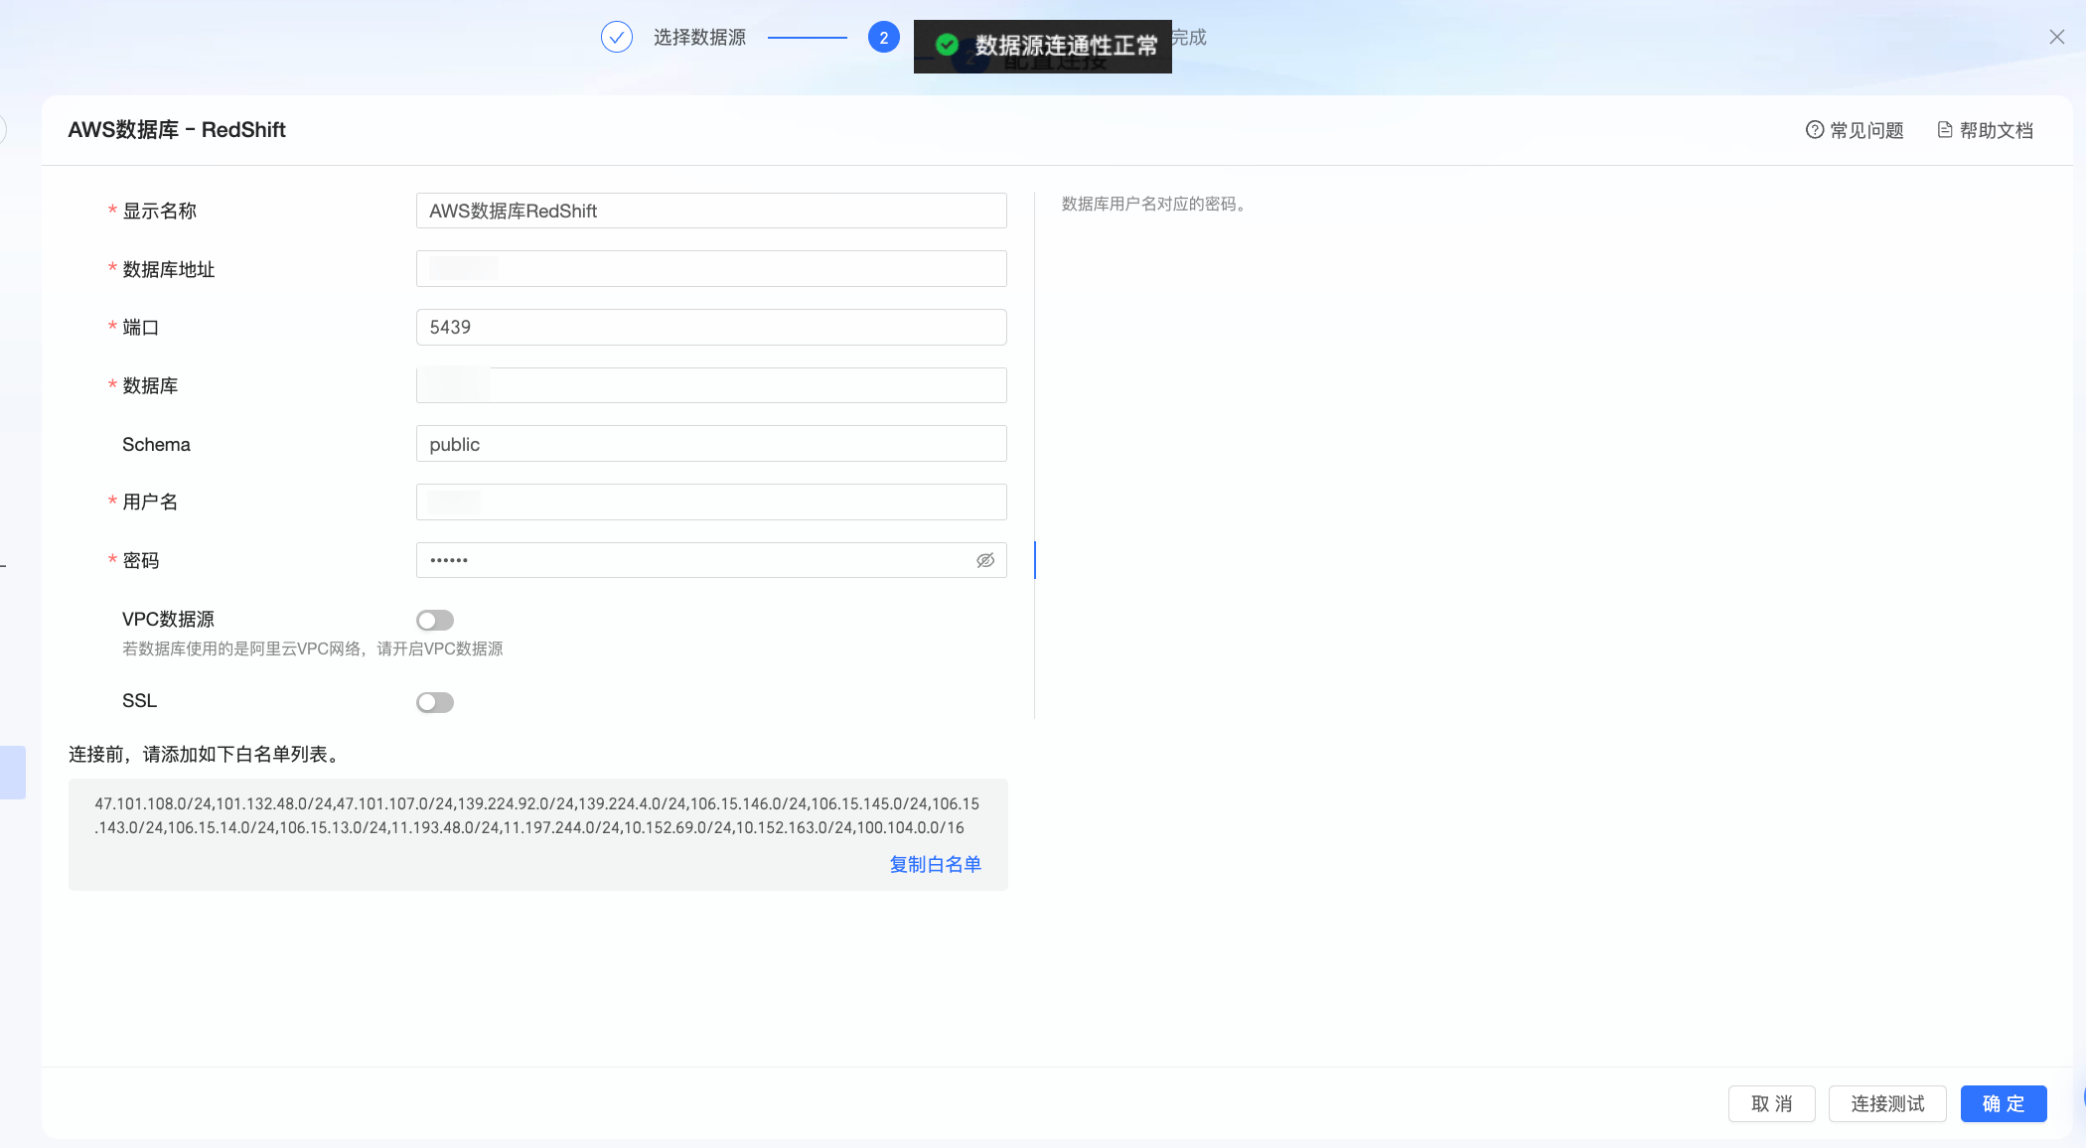Click the 密码 password field
The height and width of the screenshot is (1148, 2086).
coord(711,560)
